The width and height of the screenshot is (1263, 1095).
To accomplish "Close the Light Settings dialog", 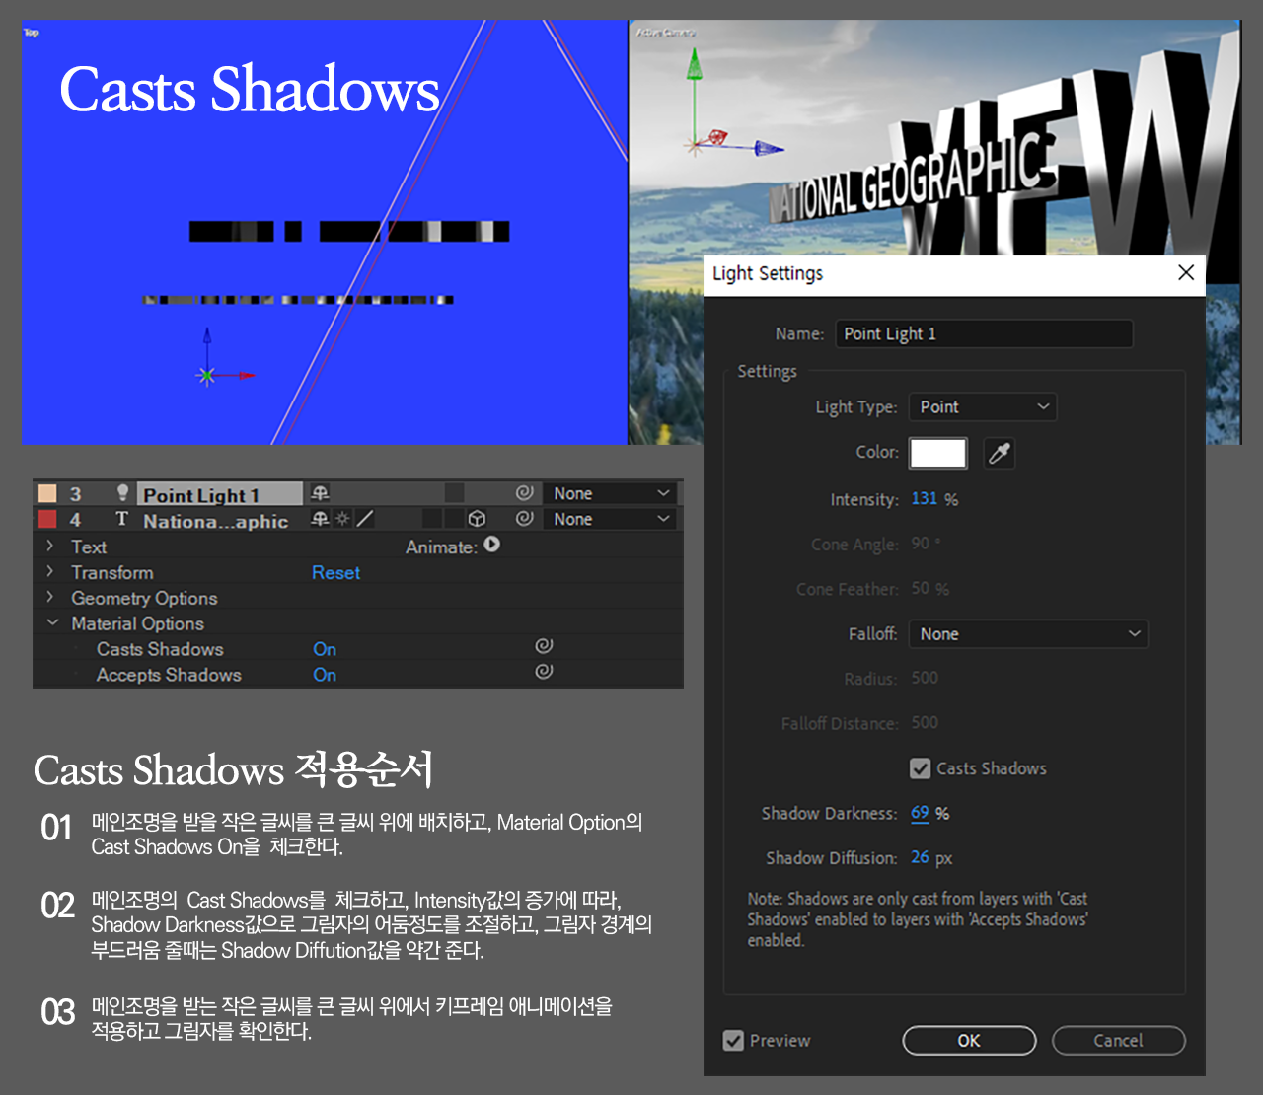I will point(1186,272).
